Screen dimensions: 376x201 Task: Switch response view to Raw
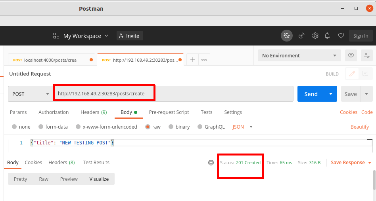[44, 179]
